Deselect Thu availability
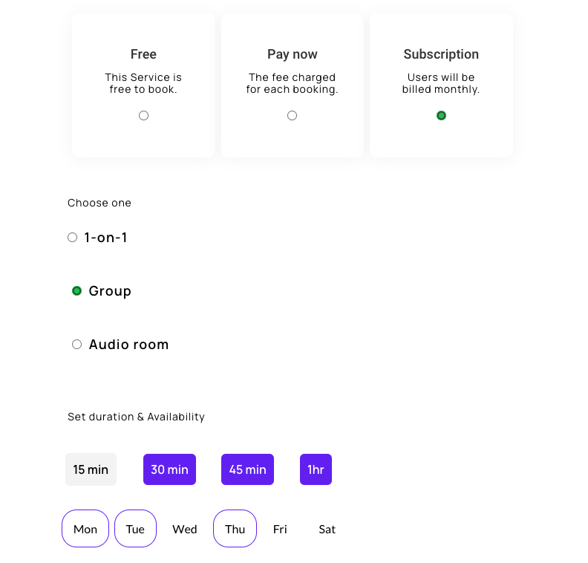Image resolution: width=588 pixels, height=563 pixels. (x=235, y=529)
